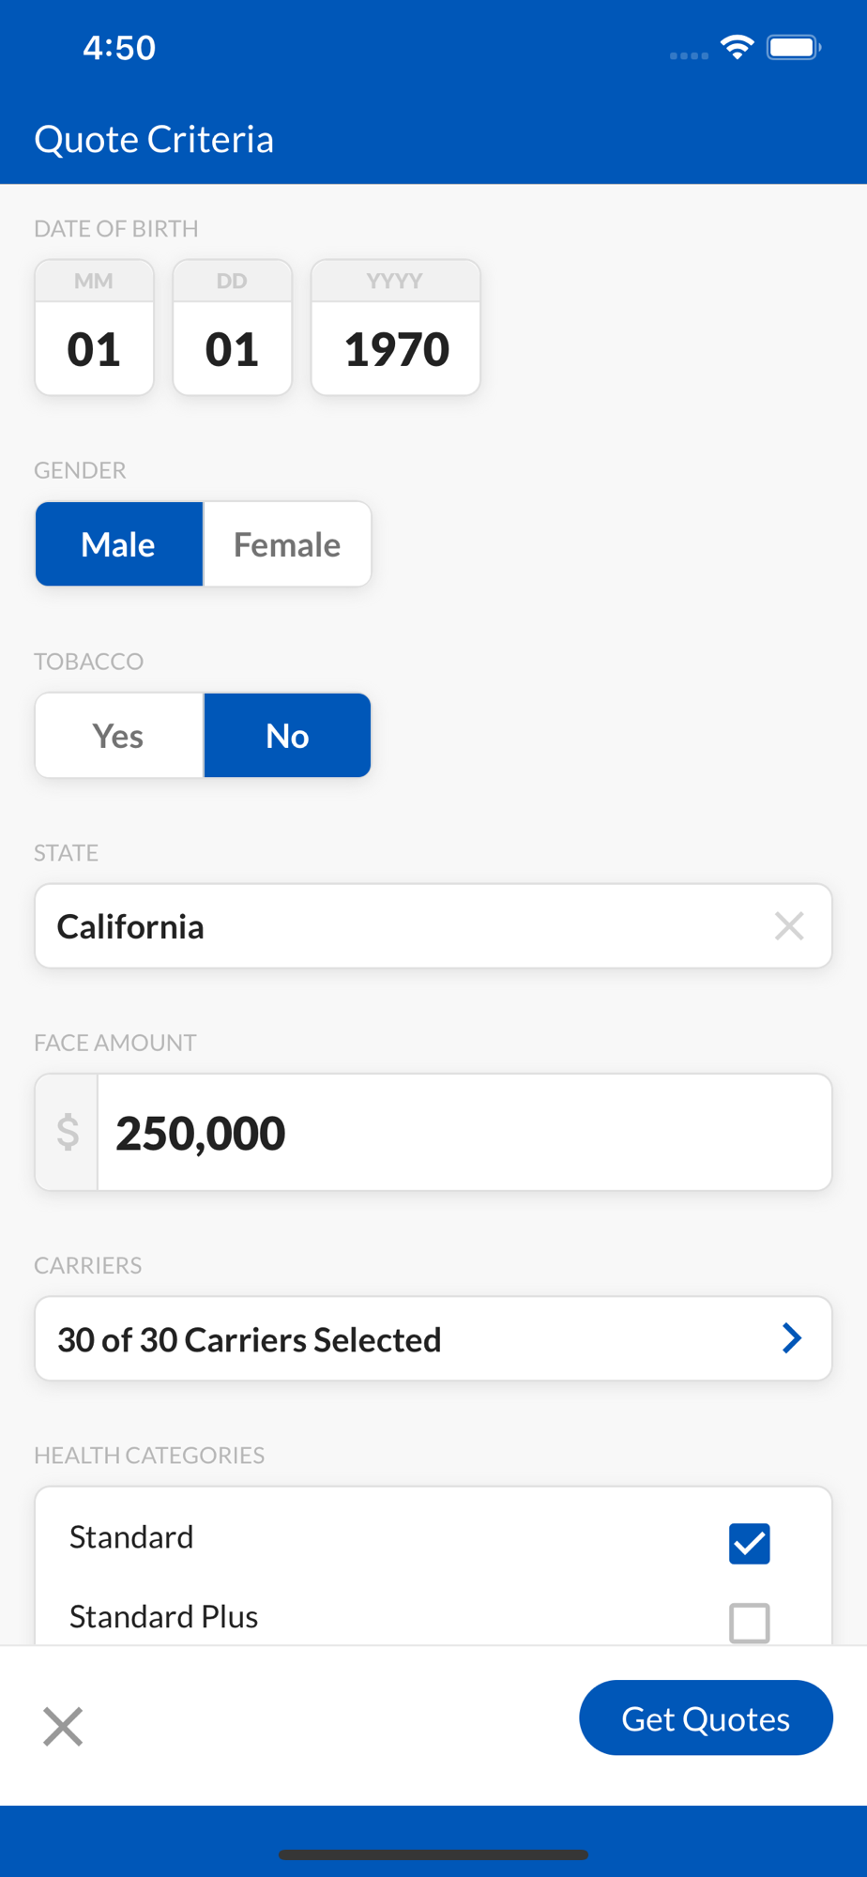Close the quote criteria form
Screen dimensions: 867x1877
[x=63, y=1726]
